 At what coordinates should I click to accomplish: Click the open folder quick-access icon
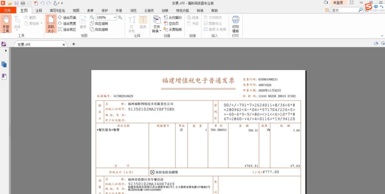tap(10, 3)
